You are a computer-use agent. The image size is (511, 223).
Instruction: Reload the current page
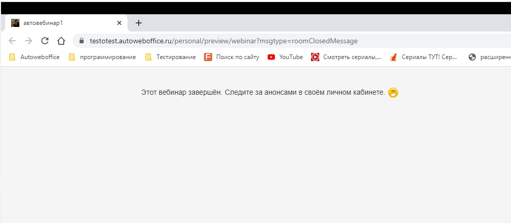(45, 41)
